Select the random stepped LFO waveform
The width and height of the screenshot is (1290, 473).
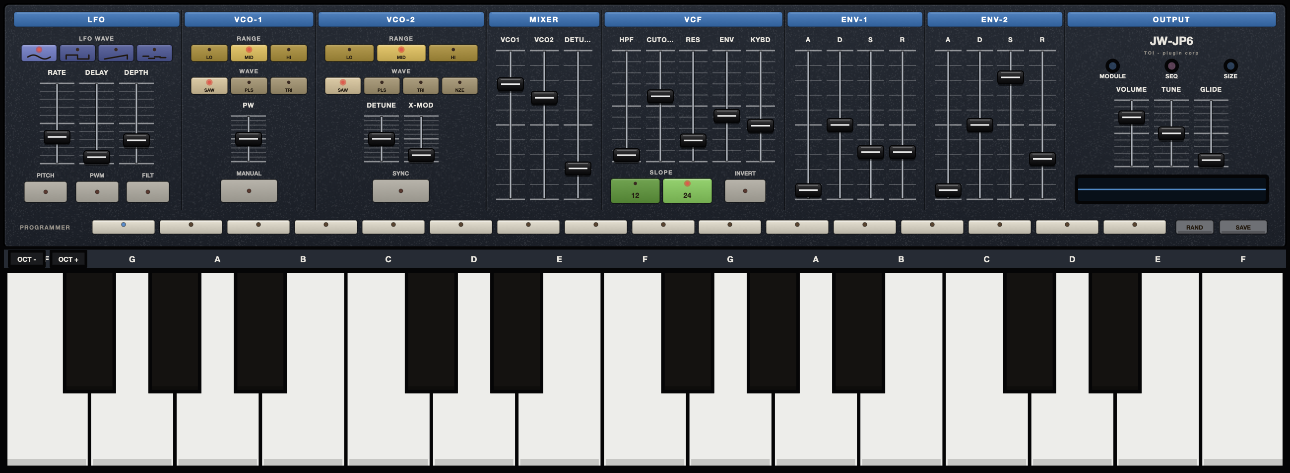click(x=154, y=53)
